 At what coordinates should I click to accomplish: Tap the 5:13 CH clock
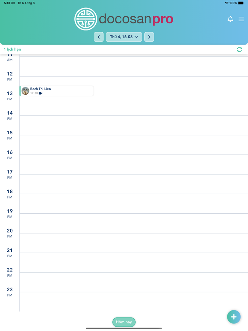pos(10,3)
